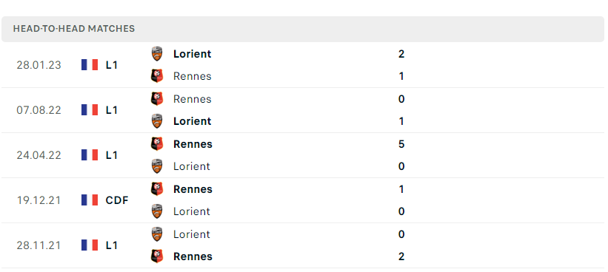Click the French flag in 28.11.21 row
Image resolution: width=608 pixels, height=272 pixels.
(90, 245)
